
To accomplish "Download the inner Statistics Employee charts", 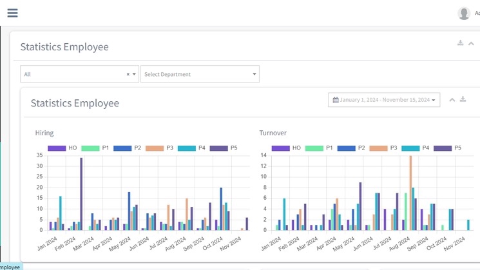I will pos(463,99).
